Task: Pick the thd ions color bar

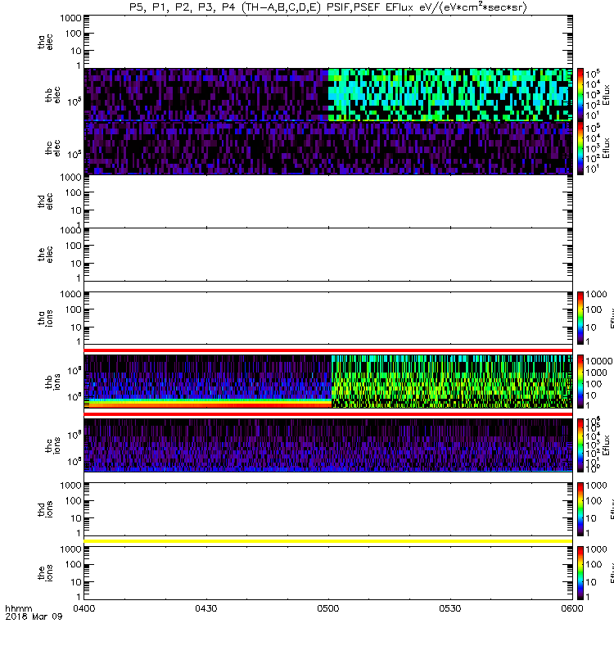Action: pos(580,509)
